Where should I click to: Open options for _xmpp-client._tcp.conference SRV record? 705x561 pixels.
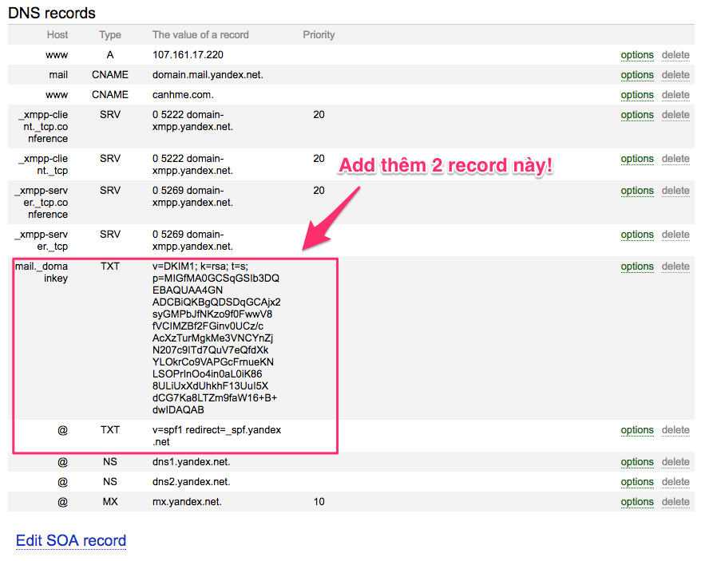click(x=637, y=115)
